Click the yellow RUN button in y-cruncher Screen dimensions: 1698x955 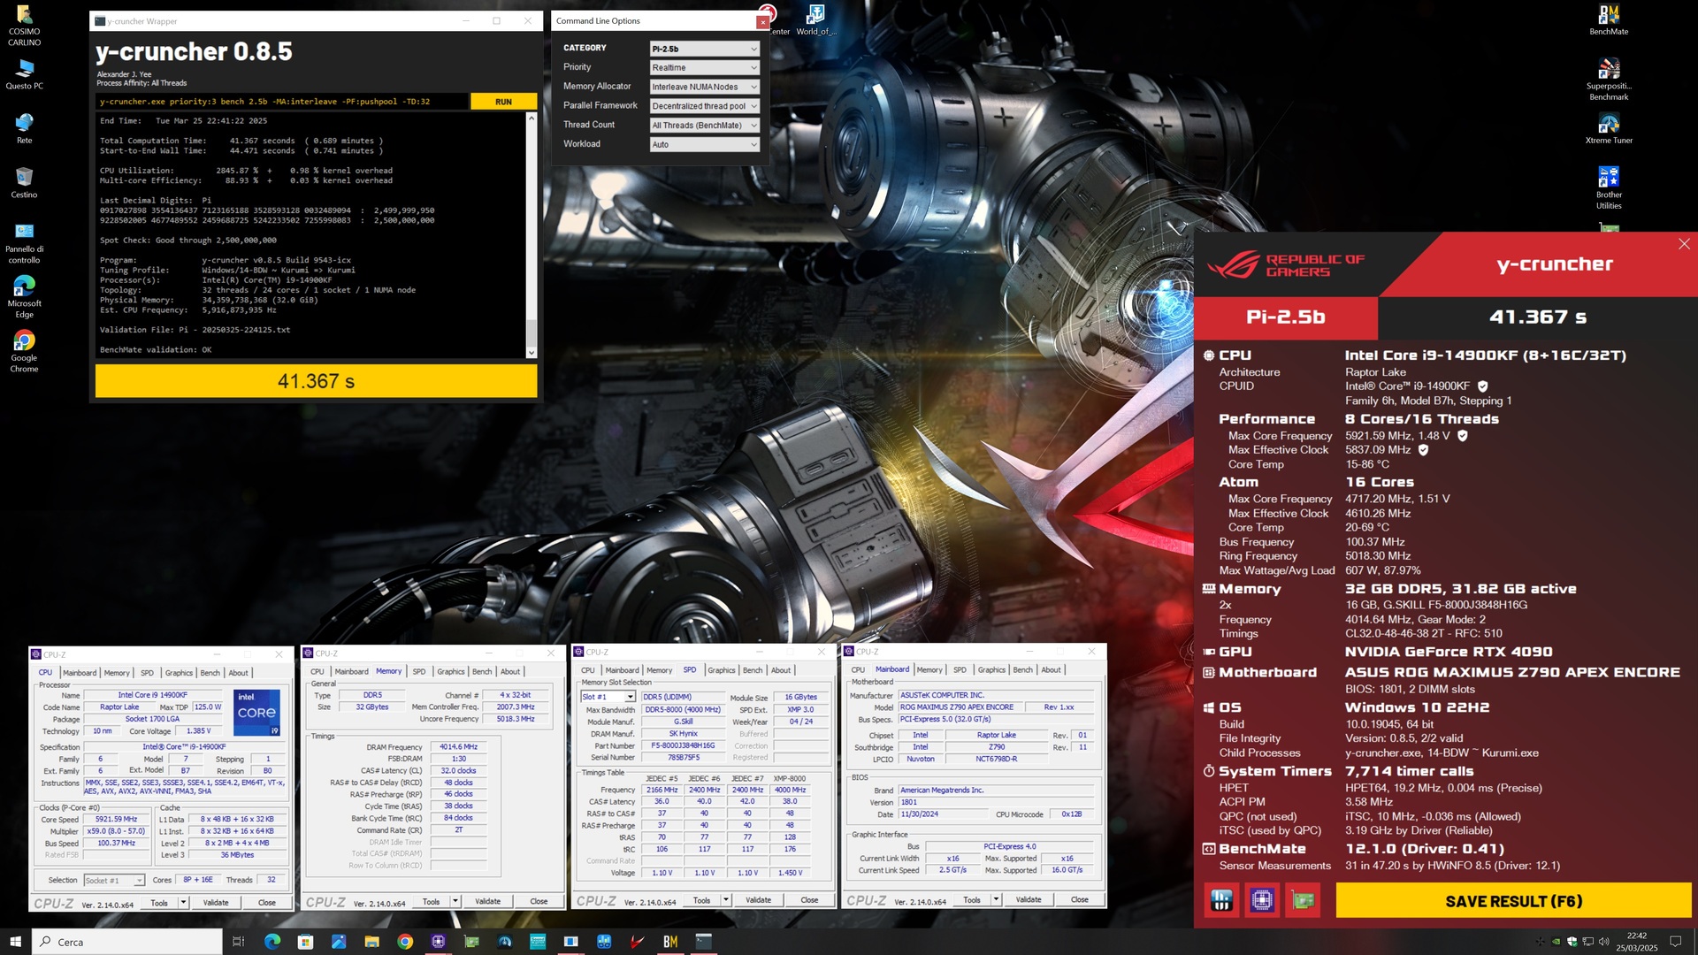coord(503,102)
